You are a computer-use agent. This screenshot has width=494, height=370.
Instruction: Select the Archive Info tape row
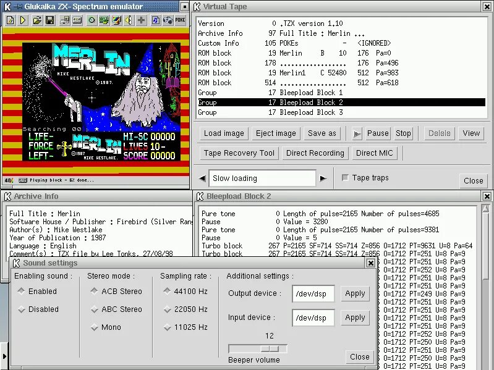tap(341, 33)
